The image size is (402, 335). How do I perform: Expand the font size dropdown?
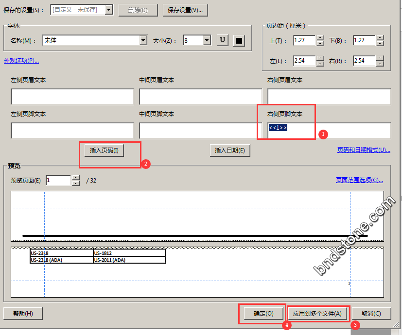tap(207, 40)
